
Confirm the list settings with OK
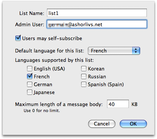point(133,124)
